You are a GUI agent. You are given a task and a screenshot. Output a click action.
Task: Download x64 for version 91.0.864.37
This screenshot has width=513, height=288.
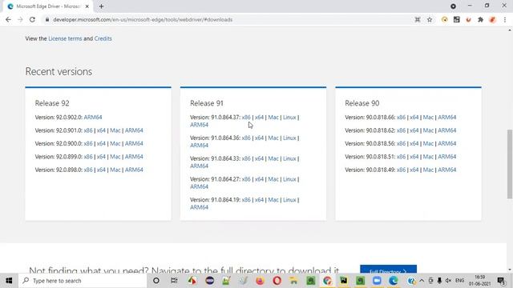(x=259, y=118)
